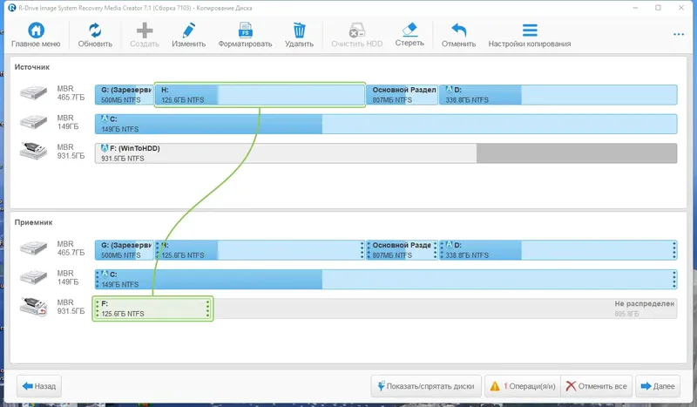Select destination partition G: 500МБ NTFS

124,250
